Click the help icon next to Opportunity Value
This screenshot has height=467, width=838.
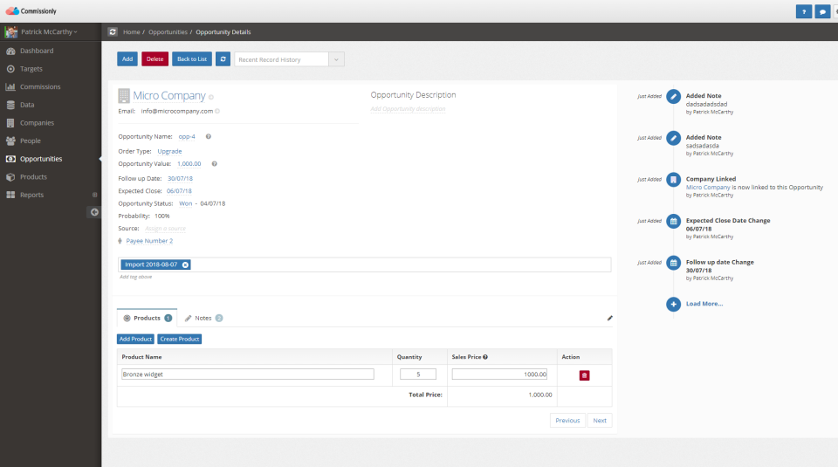(x=215, y=163)
